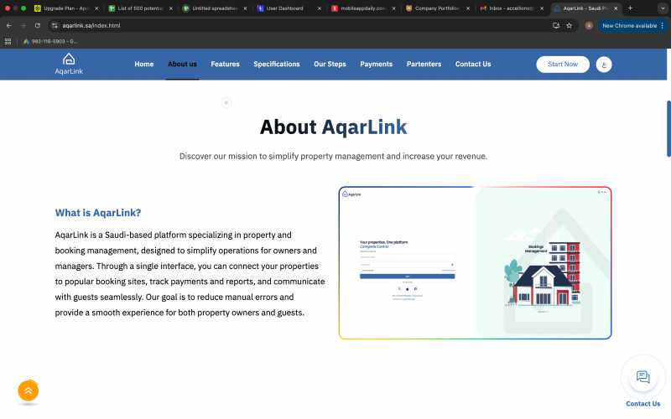The width and height of the screenshot is (671, 419).
Task: Open Payments nav link
Action: click(376, 65)
